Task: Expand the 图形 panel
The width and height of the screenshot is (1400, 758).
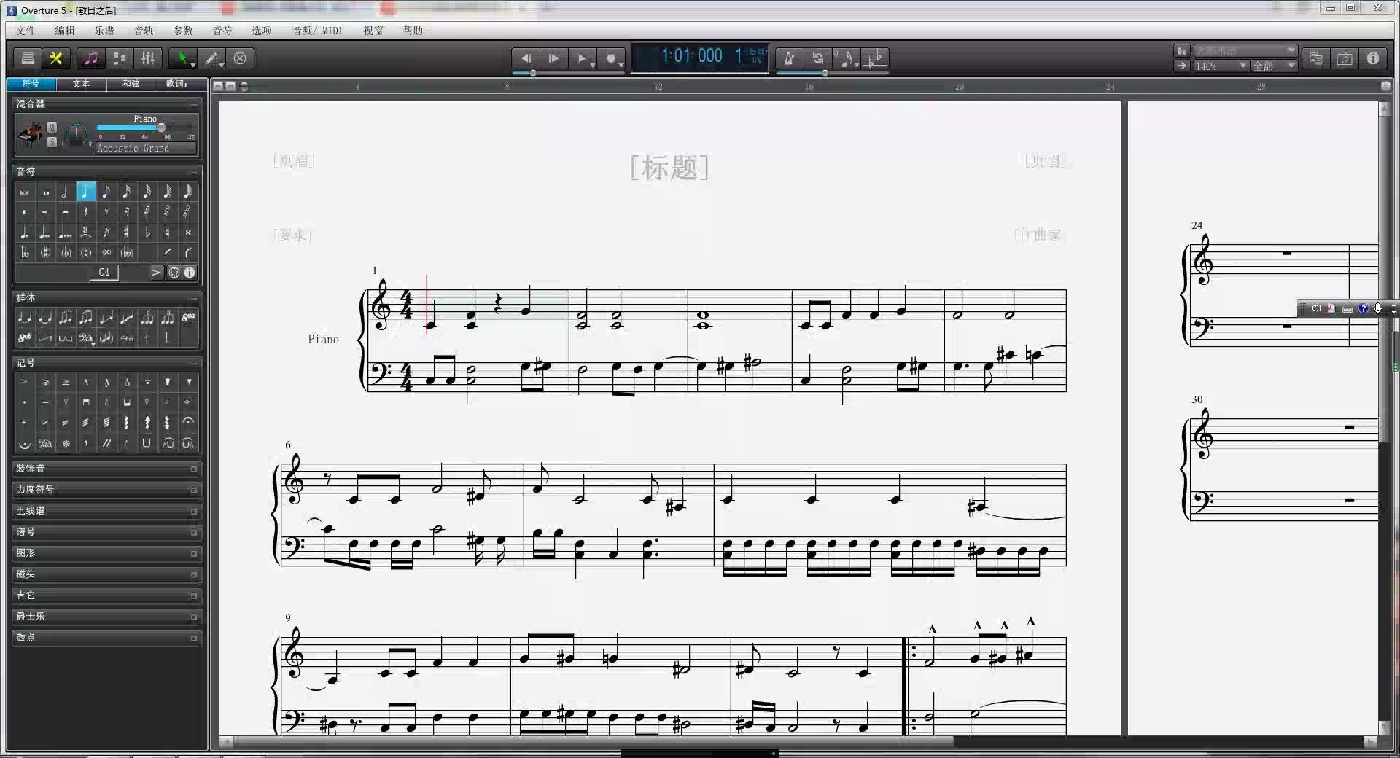Action: 107,553
